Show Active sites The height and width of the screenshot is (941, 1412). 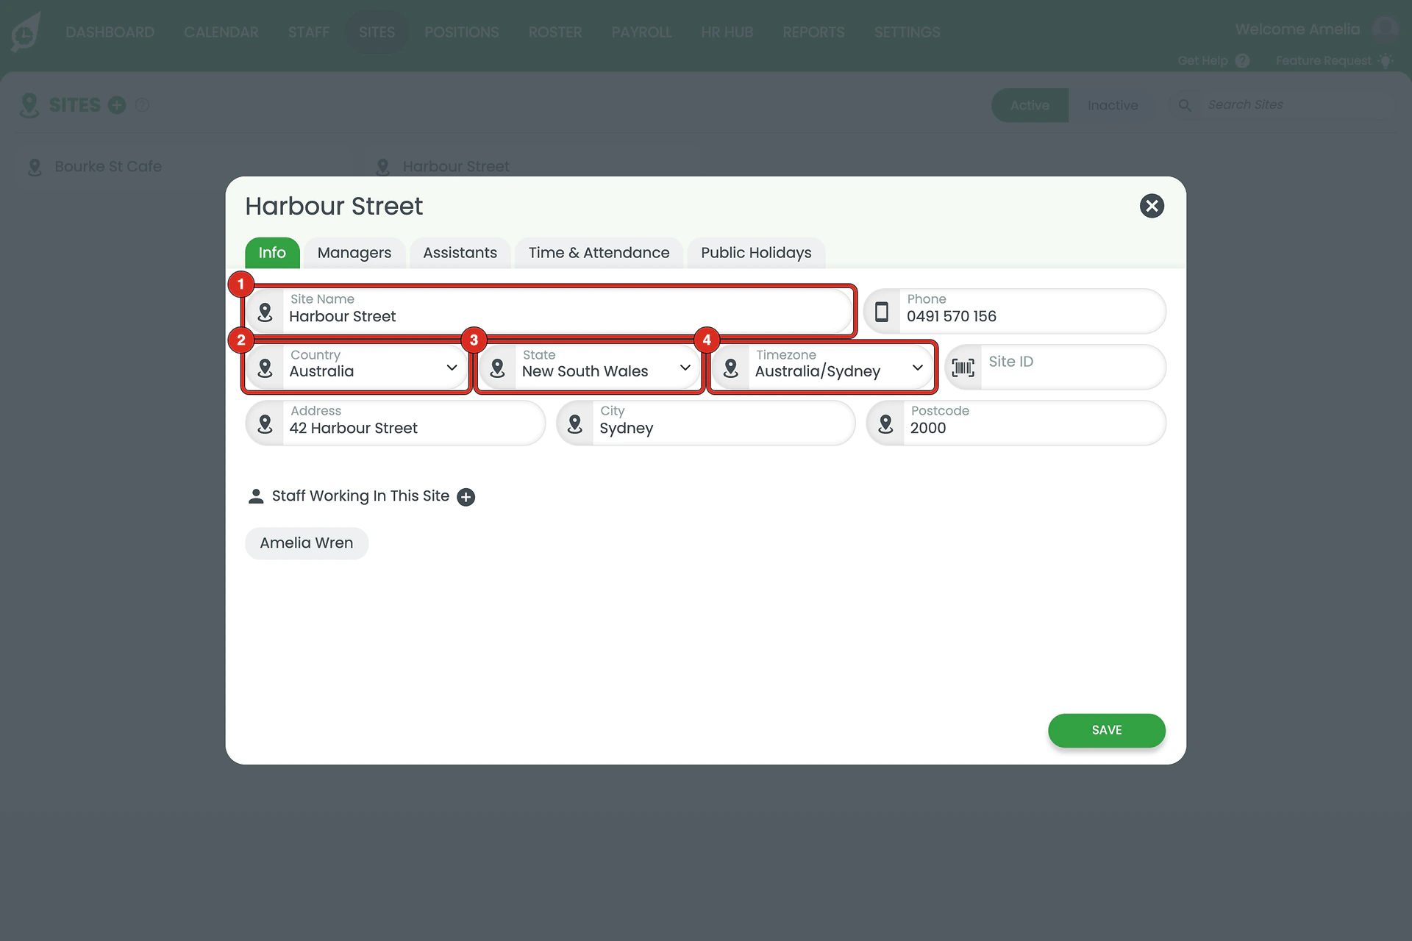coord(1030,105)
